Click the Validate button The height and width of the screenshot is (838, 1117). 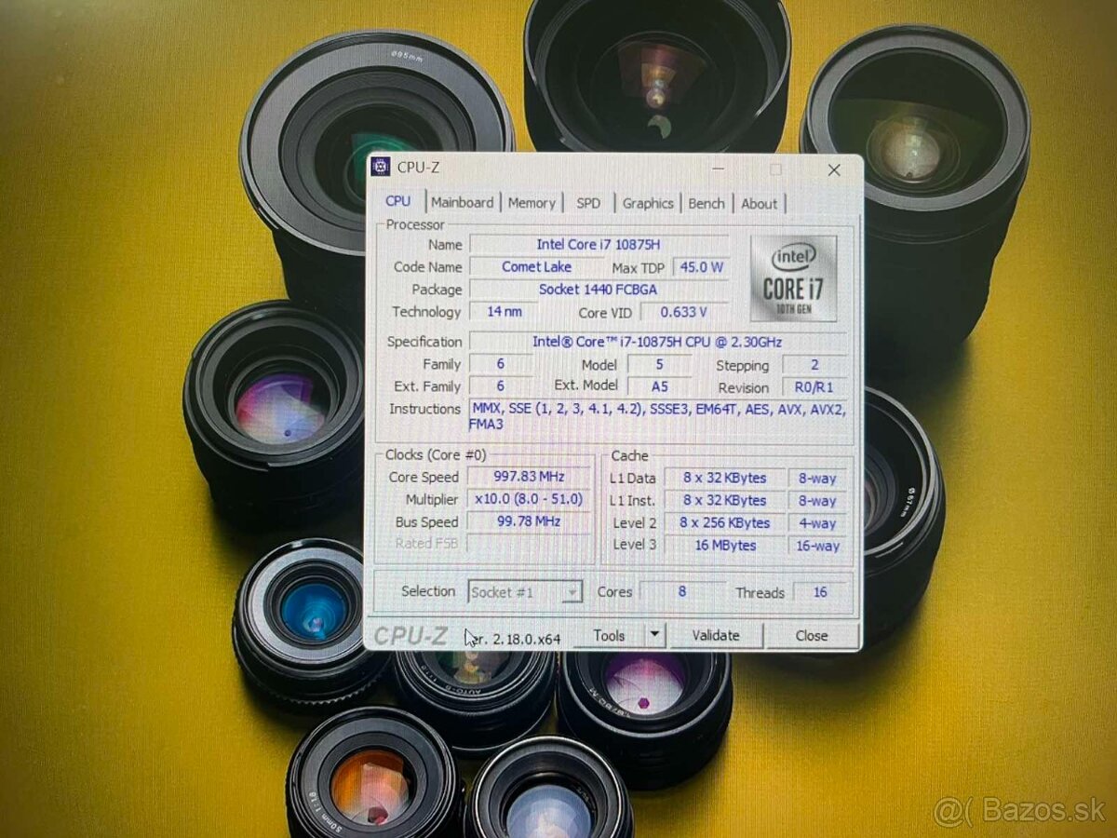[x=716, y=636]
